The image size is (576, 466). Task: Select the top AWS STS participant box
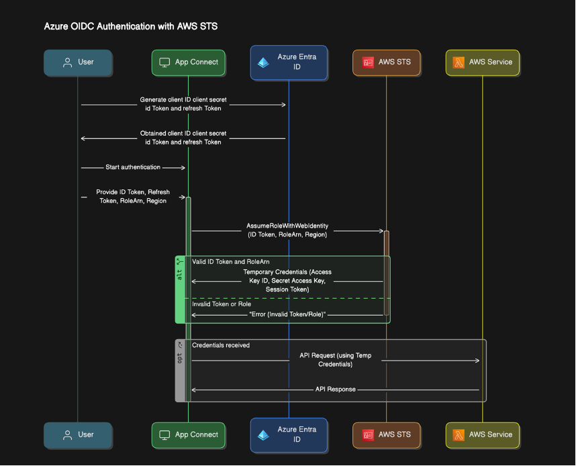(387, 63)
